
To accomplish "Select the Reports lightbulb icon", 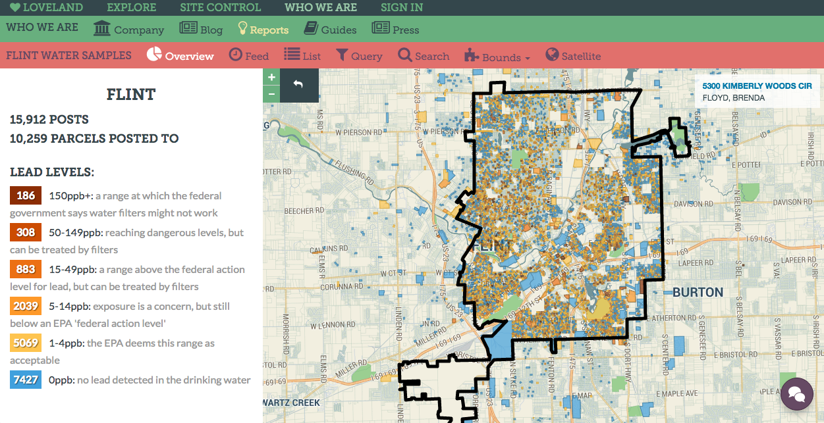I will coord(242,29).
